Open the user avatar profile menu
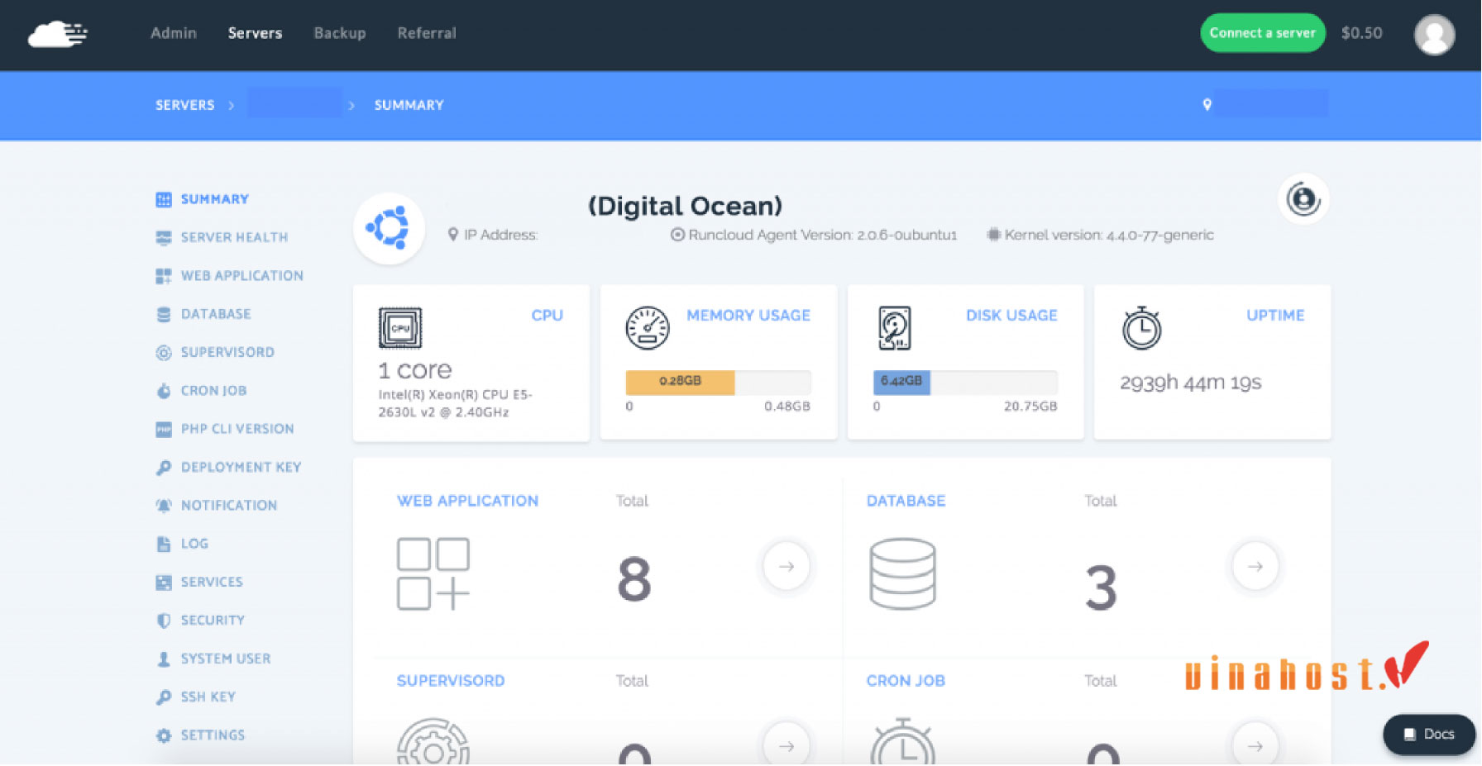The width and height of the screenshot is (1482, 766). point(1434,35)
